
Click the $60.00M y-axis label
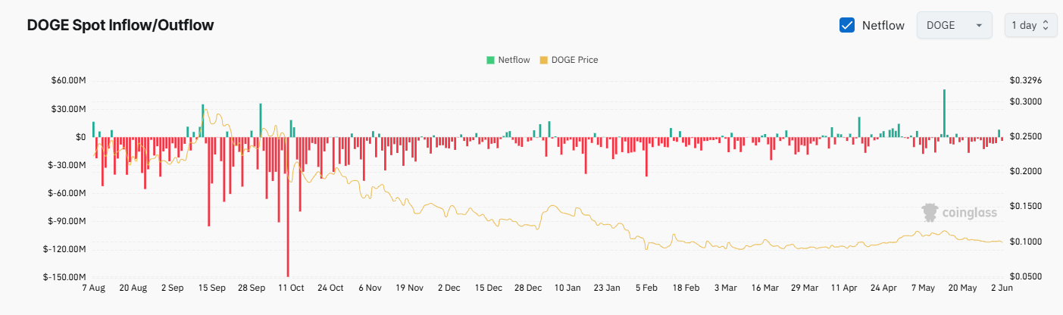pos(69,80)
